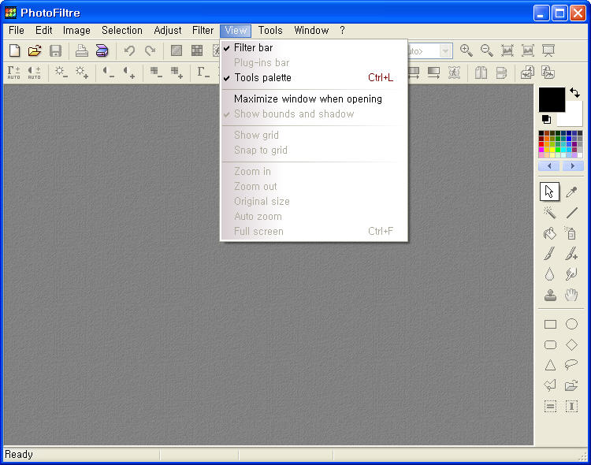Select the Eyedropper tool
Screen dimensions: 591x465
(x=572, y=192)
